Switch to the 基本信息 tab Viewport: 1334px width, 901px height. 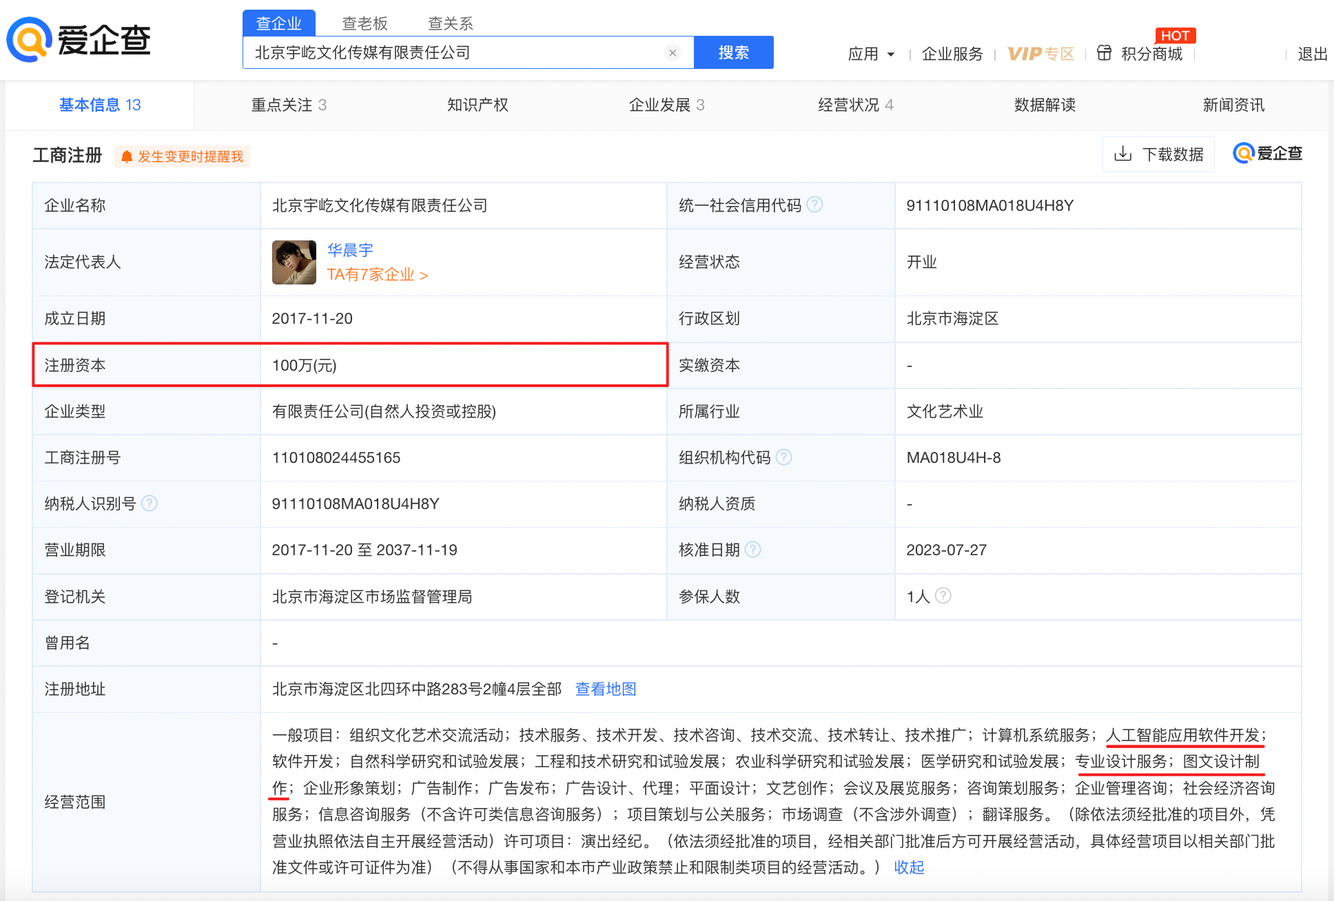click(100, 105)
